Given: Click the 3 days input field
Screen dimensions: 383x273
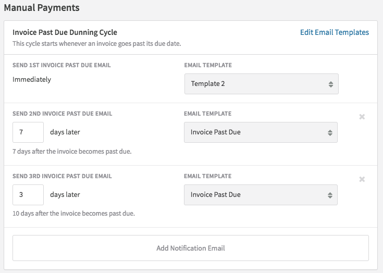Looking at the screenshot, I should (28, 195).
